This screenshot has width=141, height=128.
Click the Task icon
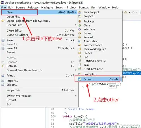[80, 65]
